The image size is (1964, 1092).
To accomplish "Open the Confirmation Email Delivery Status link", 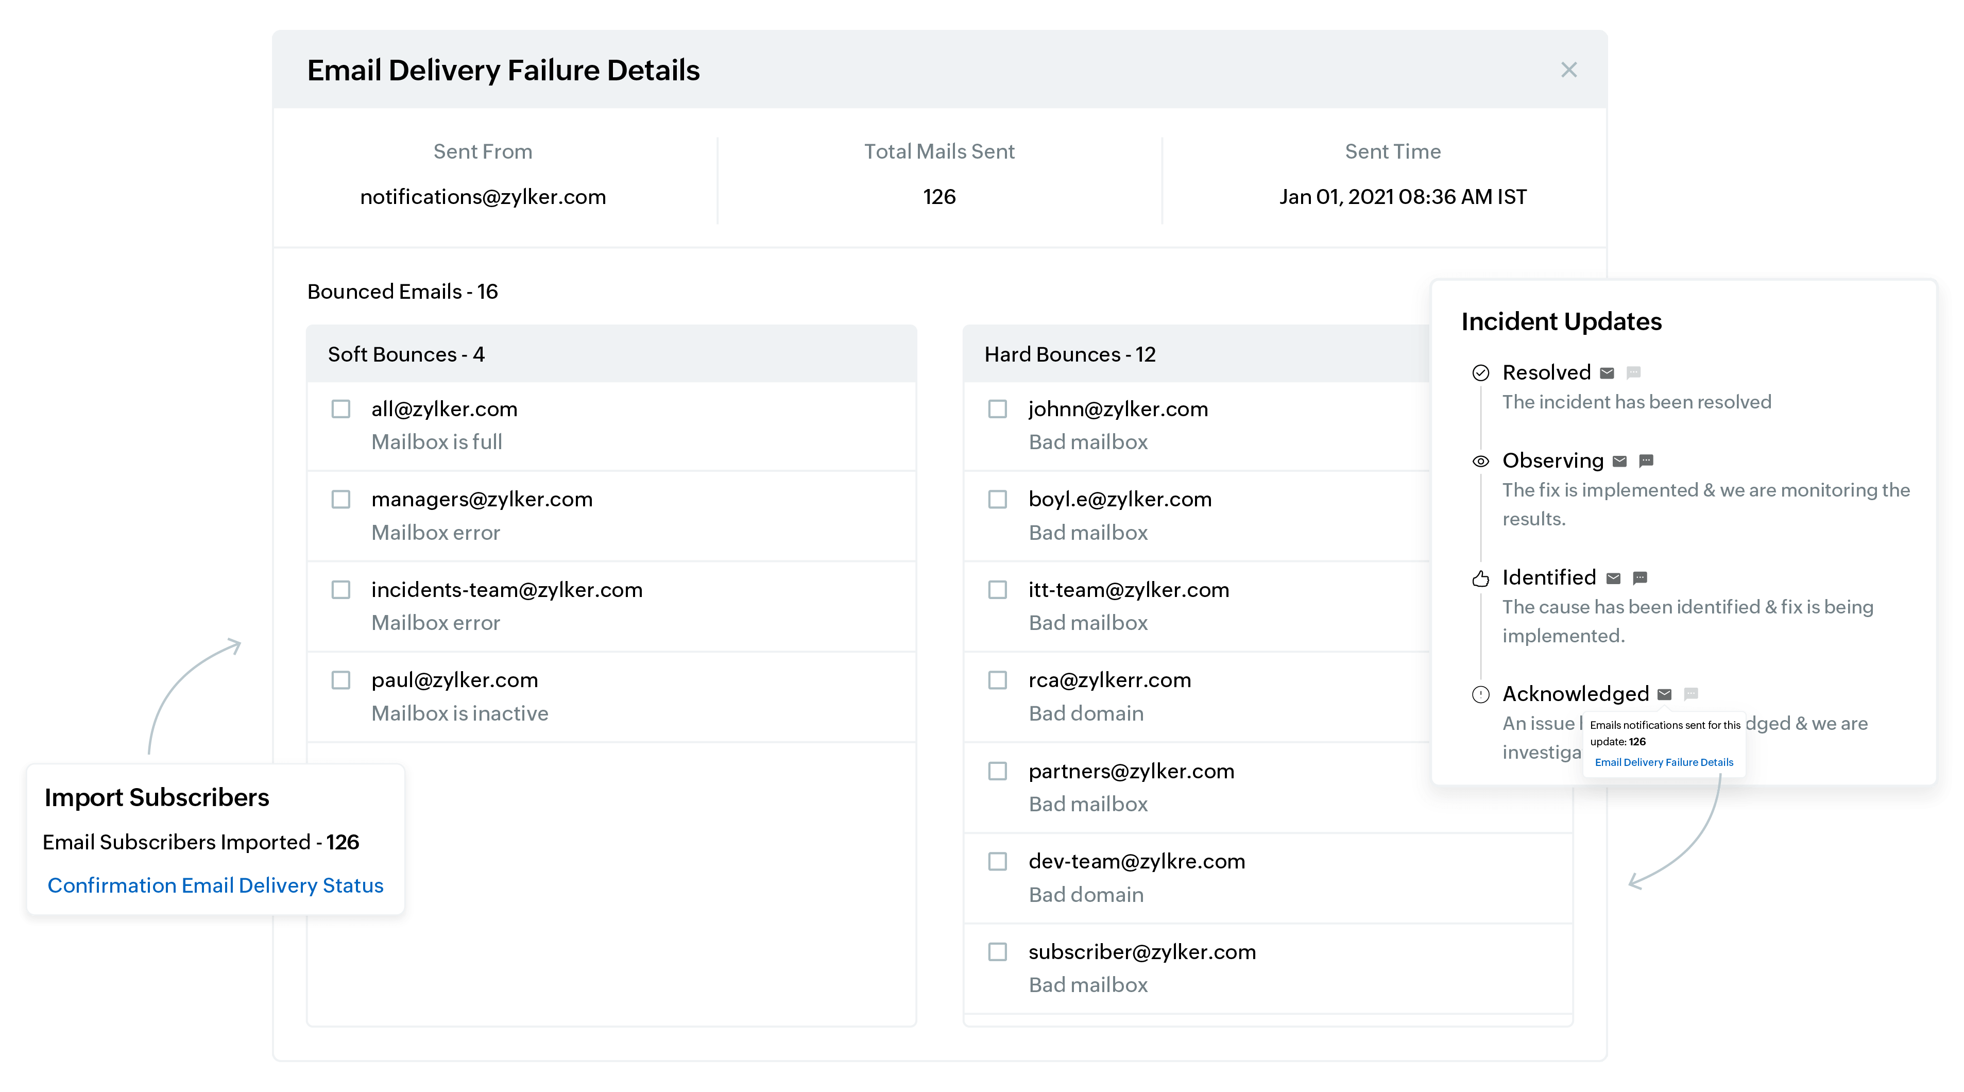I will pyautogui.click(x=215, y=885).
